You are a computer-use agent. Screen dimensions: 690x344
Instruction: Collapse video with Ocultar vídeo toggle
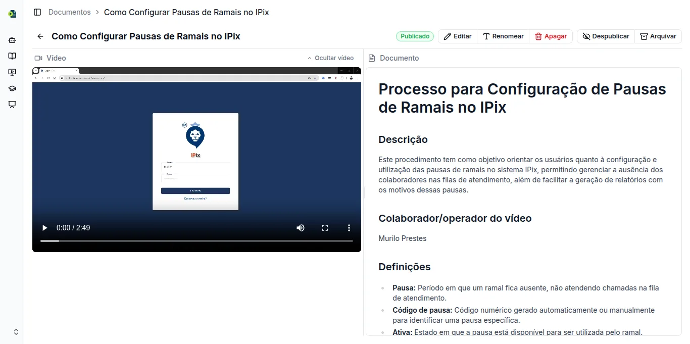(334, 58)
